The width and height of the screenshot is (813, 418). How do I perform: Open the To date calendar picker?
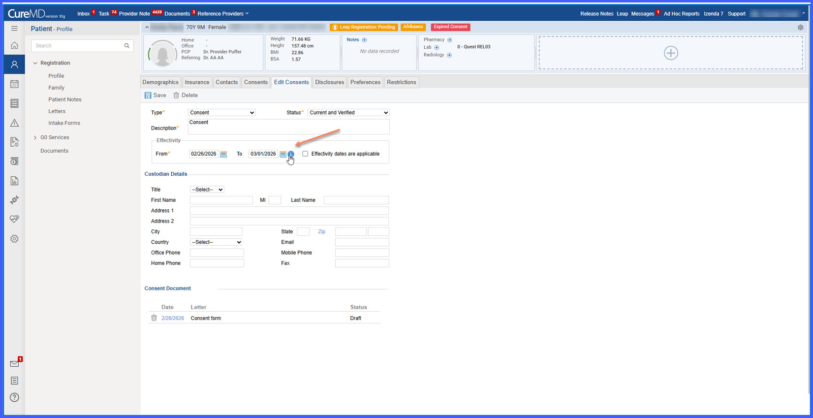point(283,154)
